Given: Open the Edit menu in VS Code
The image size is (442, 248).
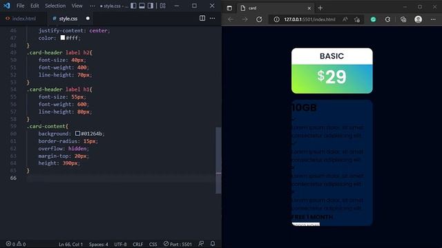Looking at the screenshot, I should 35,6.
